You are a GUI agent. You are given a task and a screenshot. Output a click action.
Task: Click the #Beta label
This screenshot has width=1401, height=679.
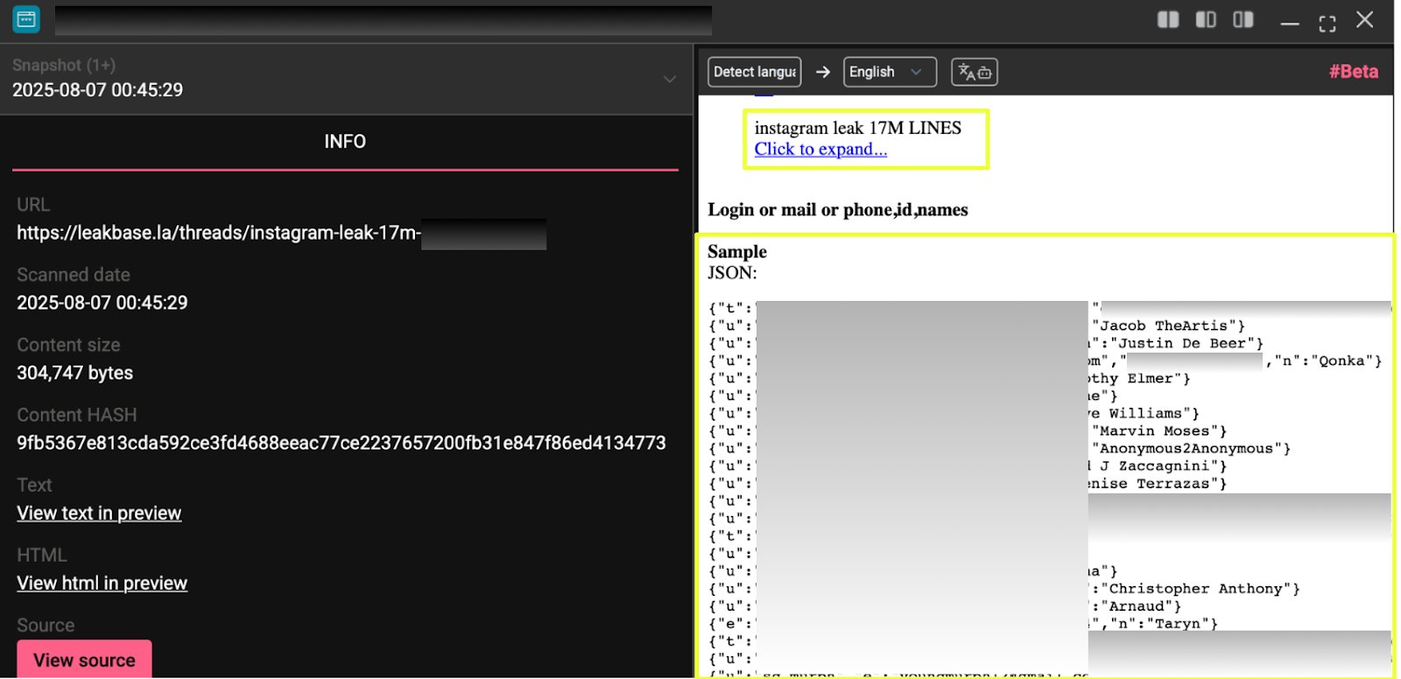coord(1353,72)
